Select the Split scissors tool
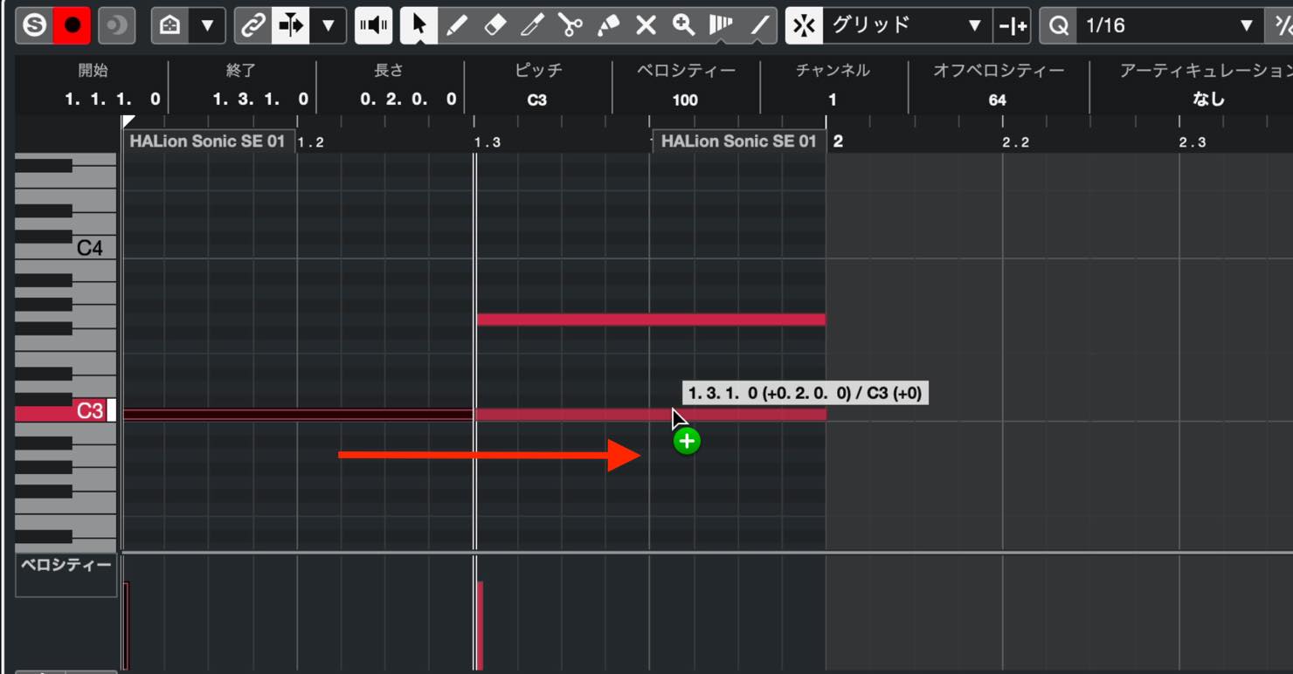1293x674 pixels. click(570, 25)
